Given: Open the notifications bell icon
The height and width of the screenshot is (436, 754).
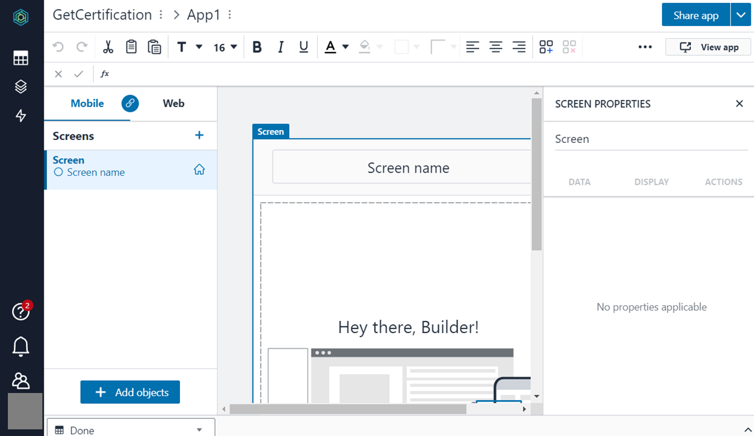Looking at the screenshot, I should [21, 346].
